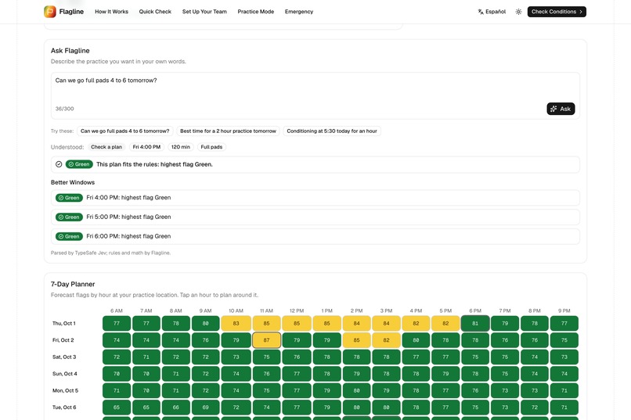Switch language to Español
The width and height of the screenshot is (631, 420).
(x=492, y=12)
